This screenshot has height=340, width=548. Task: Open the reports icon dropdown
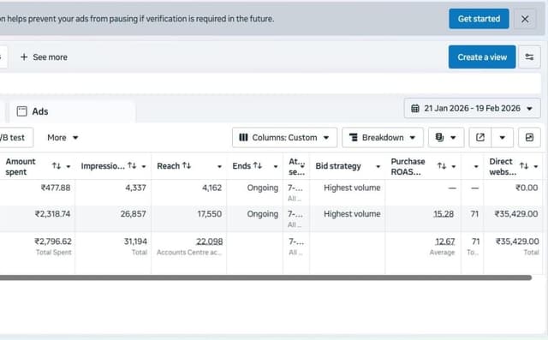446,138
